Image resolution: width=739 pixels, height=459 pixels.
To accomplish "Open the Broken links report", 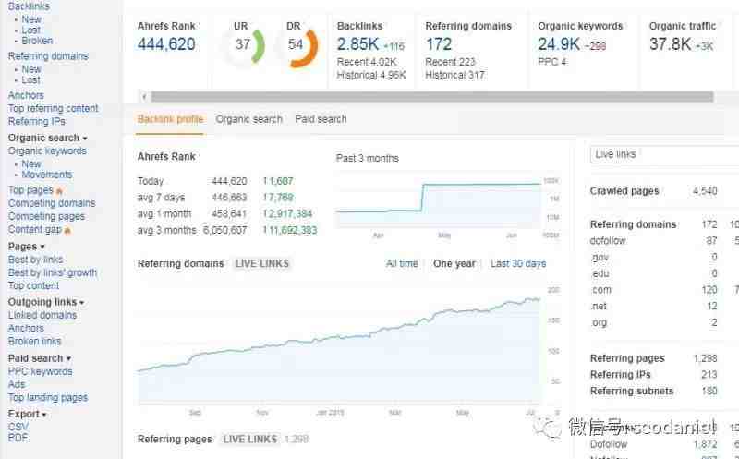I will pyautogui.click(x=35, y=341).
